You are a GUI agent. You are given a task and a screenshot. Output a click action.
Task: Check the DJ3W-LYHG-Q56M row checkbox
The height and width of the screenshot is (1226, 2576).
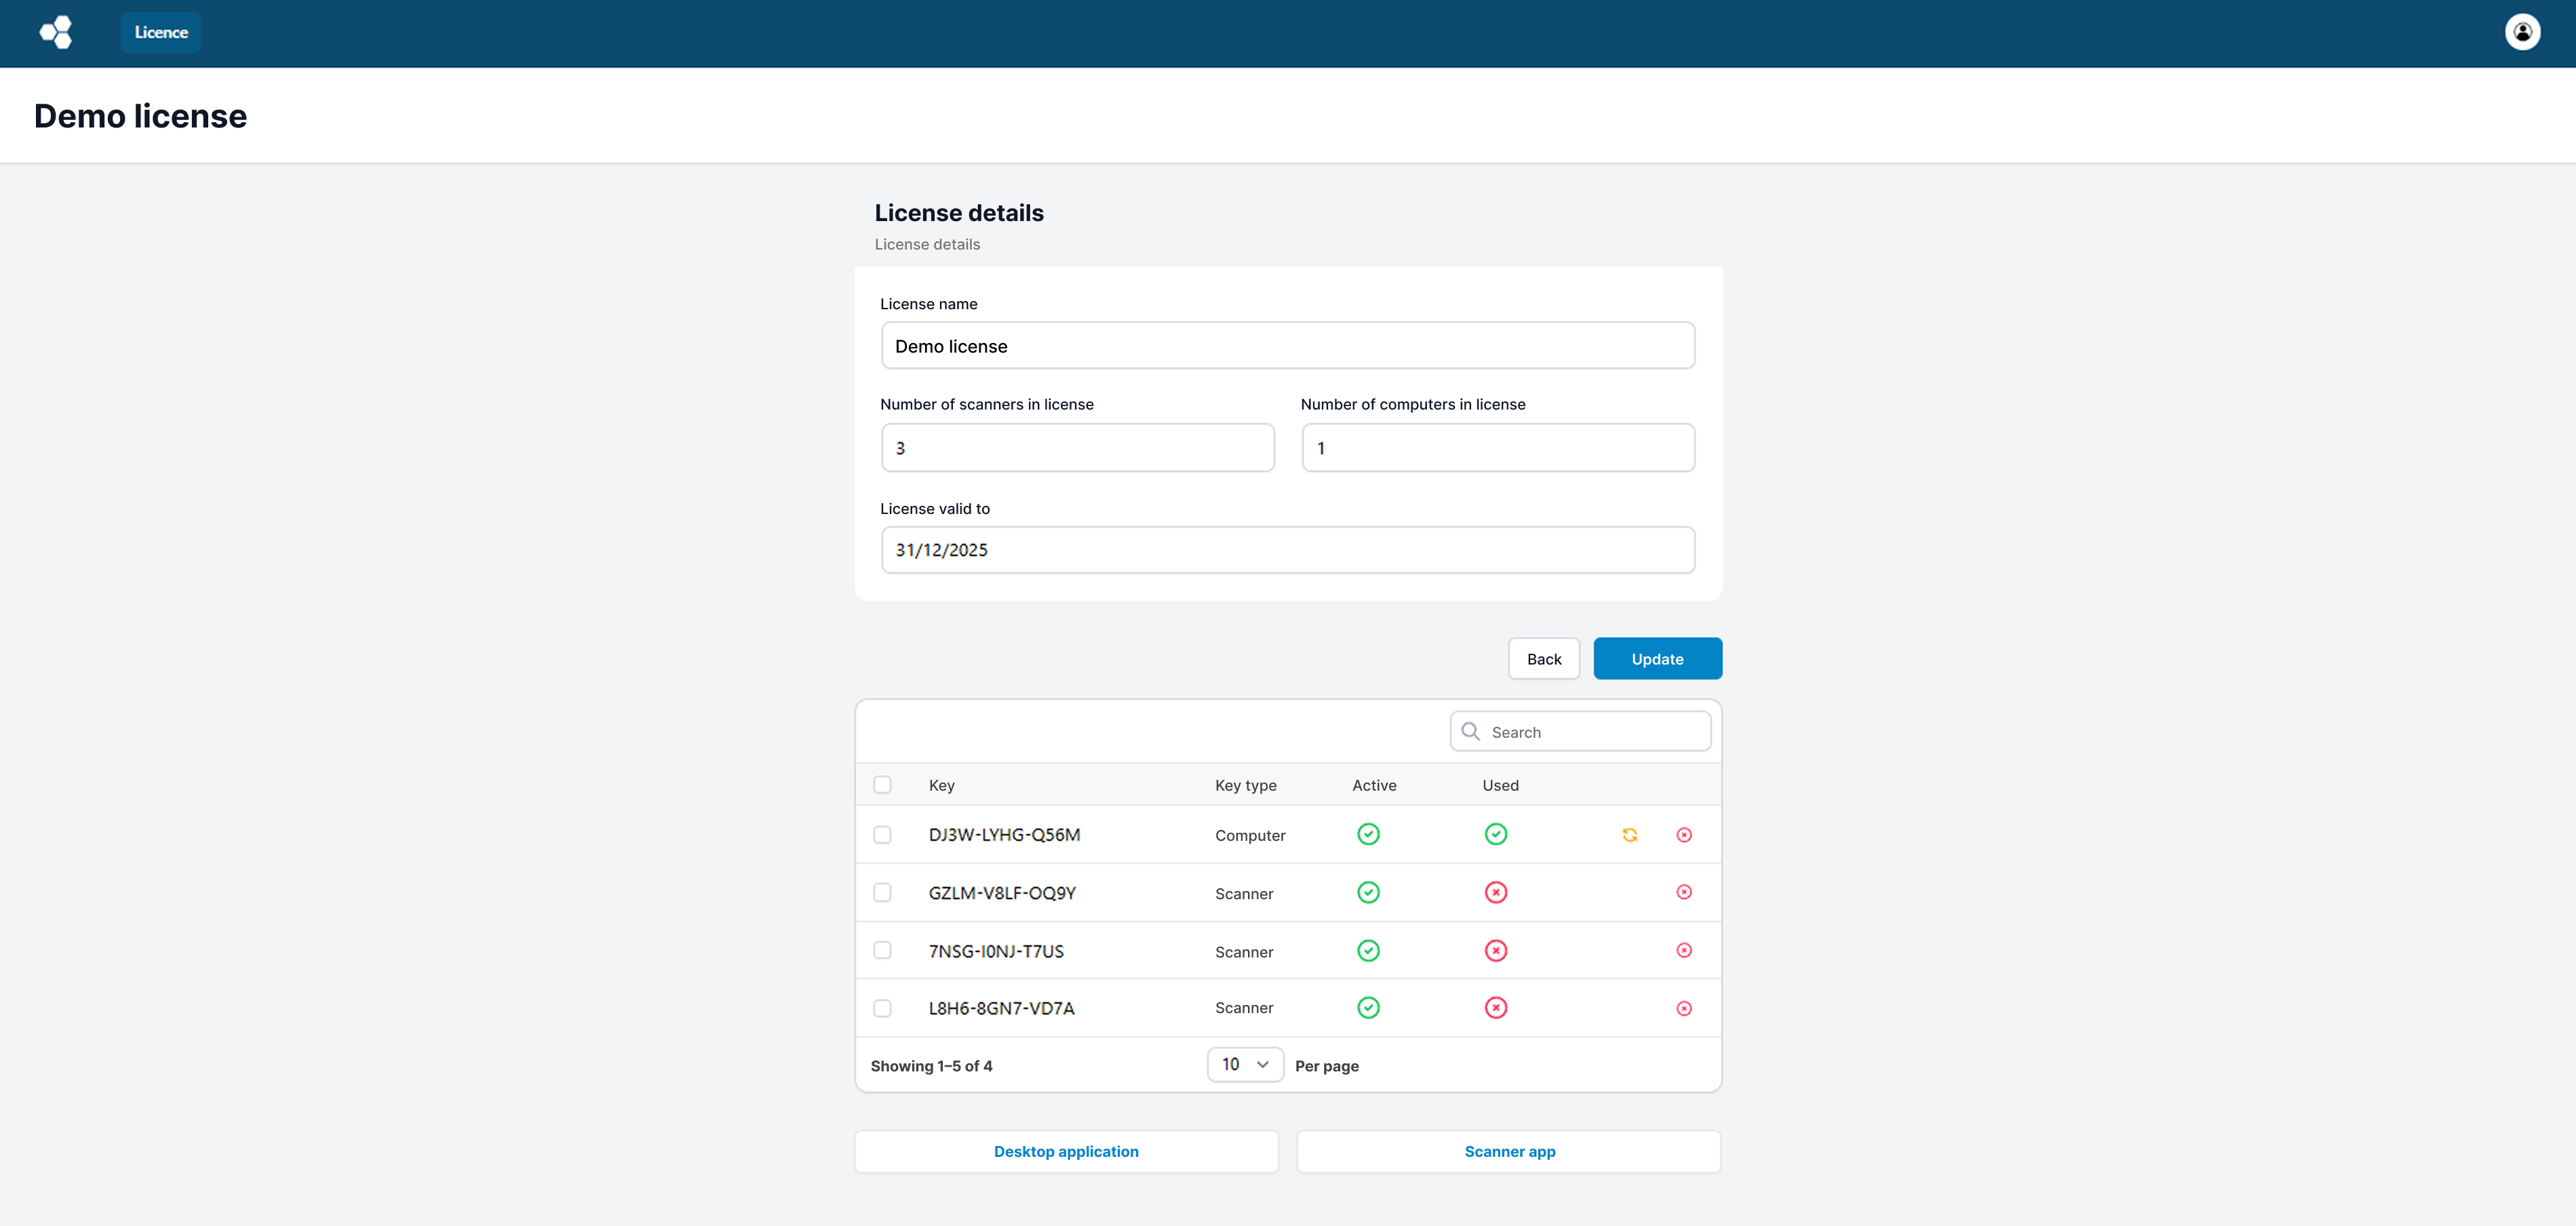[x=882, y=835]
